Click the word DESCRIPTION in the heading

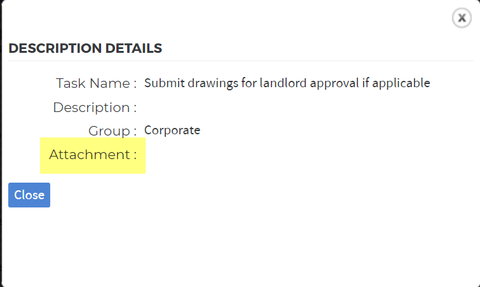pos(55,48)
